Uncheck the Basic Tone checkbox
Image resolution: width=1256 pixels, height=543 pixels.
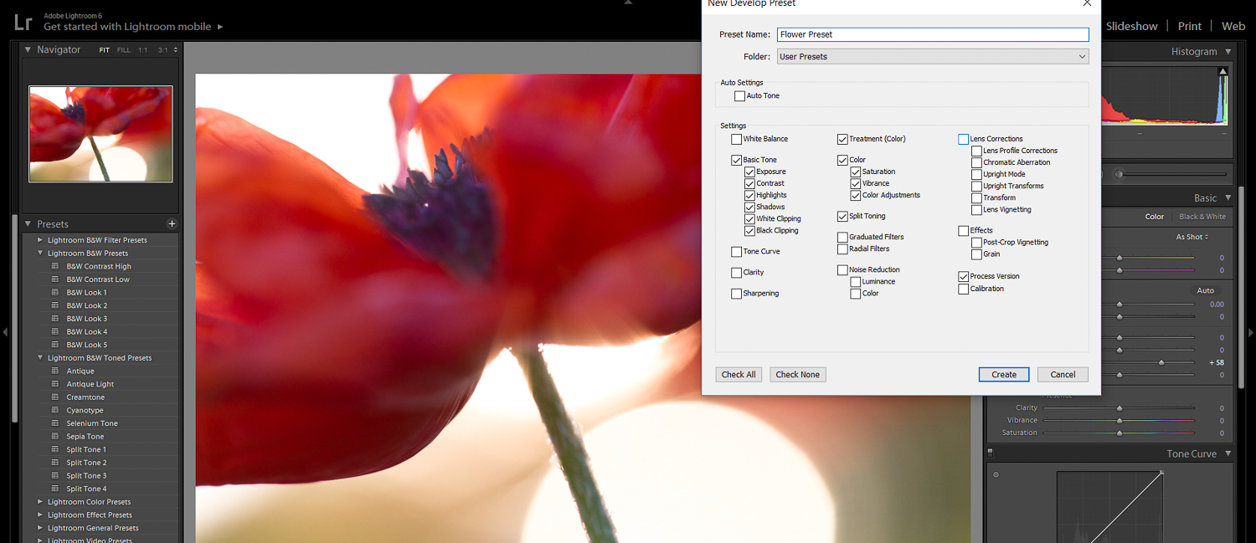[x=736, y=160]
